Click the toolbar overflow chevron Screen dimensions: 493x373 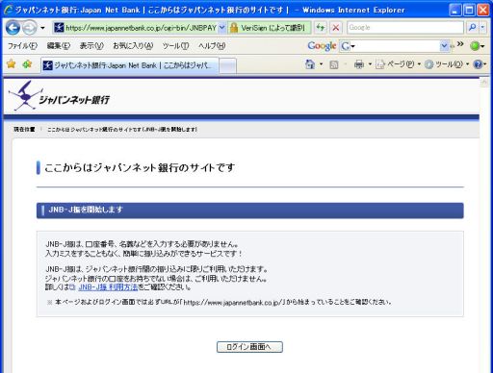click(460, 44)
